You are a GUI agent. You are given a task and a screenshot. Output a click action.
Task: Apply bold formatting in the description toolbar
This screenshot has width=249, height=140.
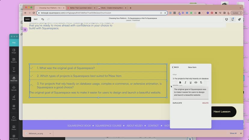[x=180, y=82]
